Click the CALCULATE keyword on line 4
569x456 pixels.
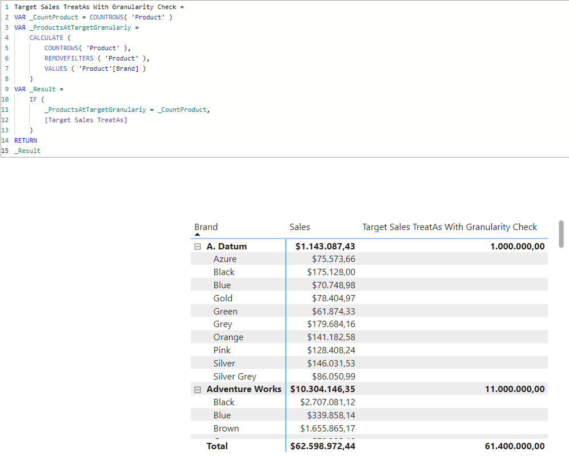pos(46,38)
